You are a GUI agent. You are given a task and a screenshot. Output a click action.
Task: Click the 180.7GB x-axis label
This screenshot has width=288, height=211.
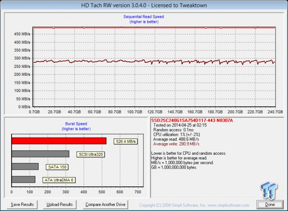tap(215, 112)
